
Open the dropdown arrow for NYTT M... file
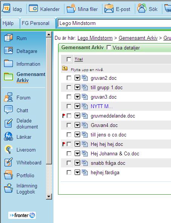point(77,106)
